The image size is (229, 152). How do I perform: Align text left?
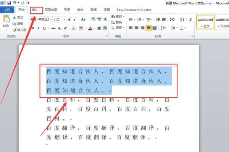pos(131,28)
